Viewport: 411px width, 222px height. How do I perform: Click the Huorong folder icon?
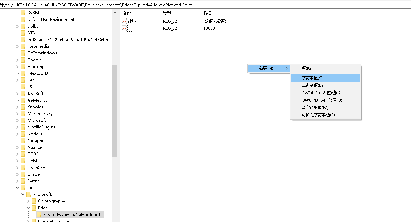pyautogui.click(x=22, y=66)
